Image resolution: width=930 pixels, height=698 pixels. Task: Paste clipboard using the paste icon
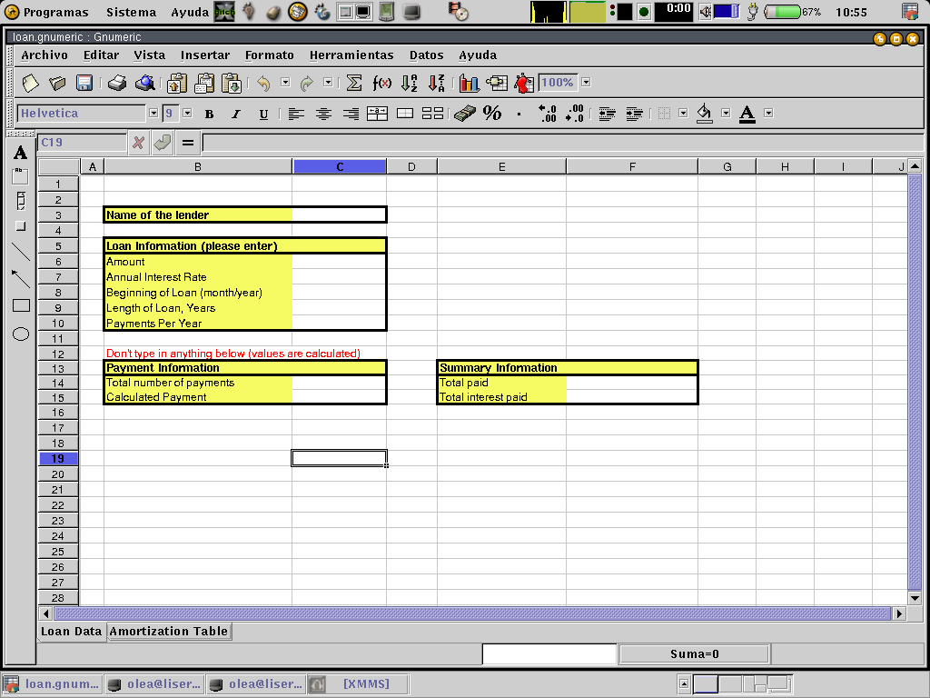pos(232,83)
